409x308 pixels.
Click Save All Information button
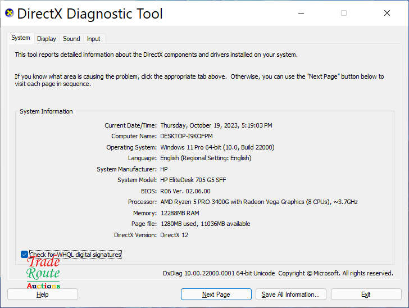click(x=290, y=295)
